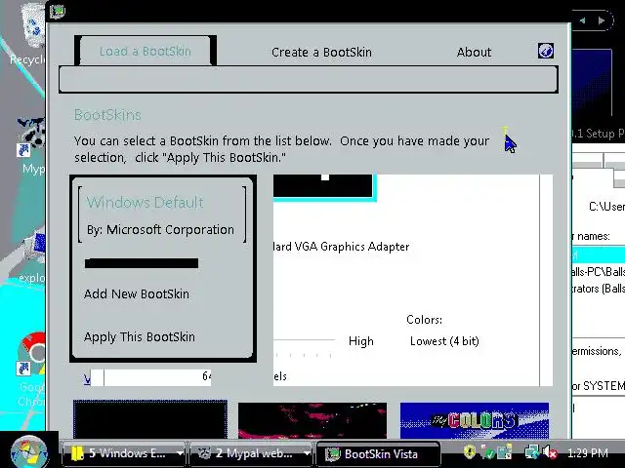
Task: Click the BootSkin icon in the title bar
Action: 58,11
